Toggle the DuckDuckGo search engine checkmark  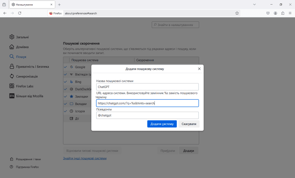[x=65, y=89]
